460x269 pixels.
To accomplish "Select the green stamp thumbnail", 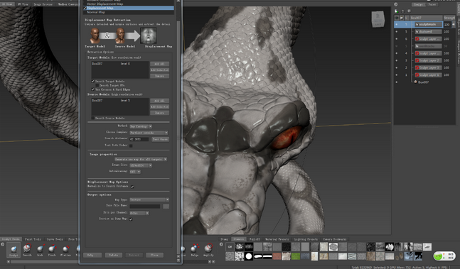I will point(296,256).
